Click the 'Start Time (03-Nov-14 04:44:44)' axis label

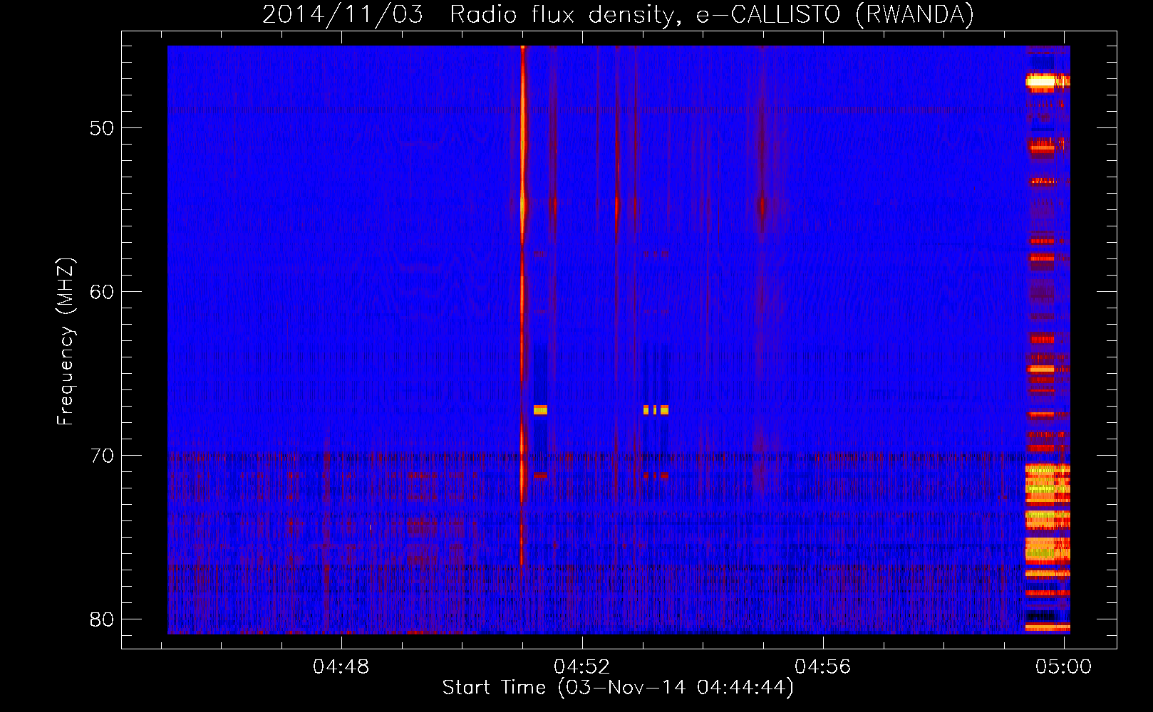(x=618, y=688)
